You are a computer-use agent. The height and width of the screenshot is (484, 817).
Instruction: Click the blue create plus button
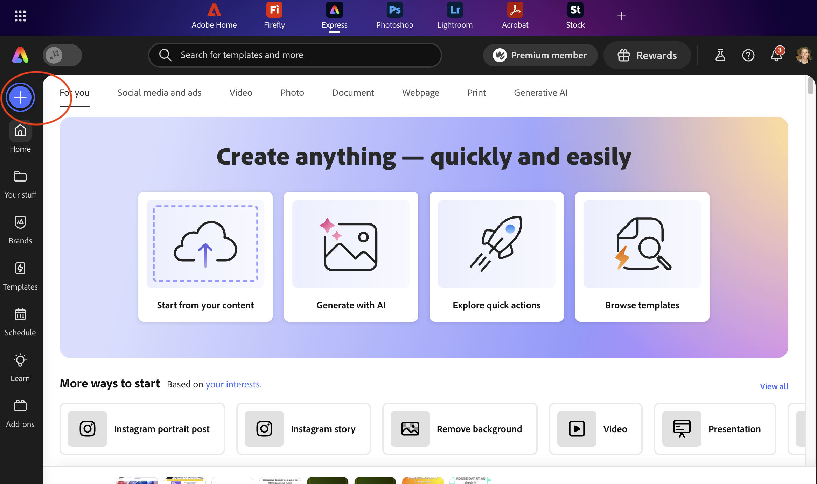click(x=20, y=97)
